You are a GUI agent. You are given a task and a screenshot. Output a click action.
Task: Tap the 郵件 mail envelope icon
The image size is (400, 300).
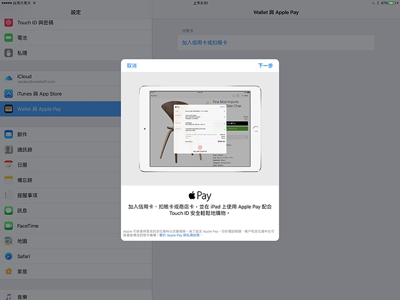click(9, 134)
